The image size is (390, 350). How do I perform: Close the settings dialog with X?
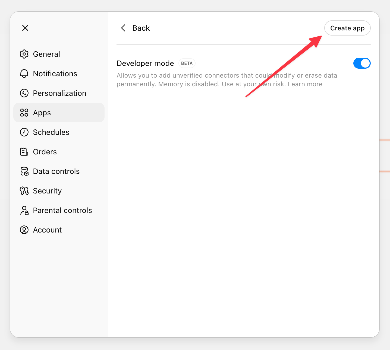point(25,28)
